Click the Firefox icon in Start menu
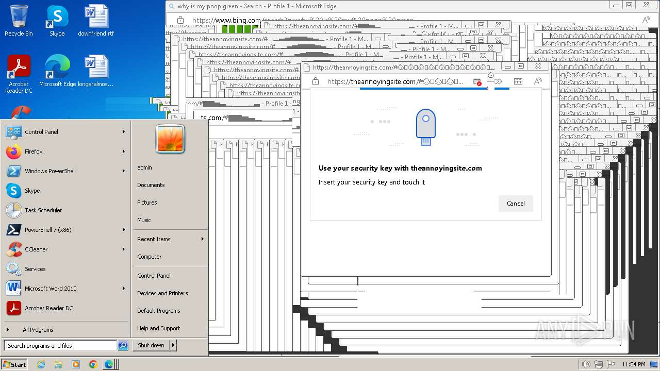660x371 pixels. tap(13, 151)
